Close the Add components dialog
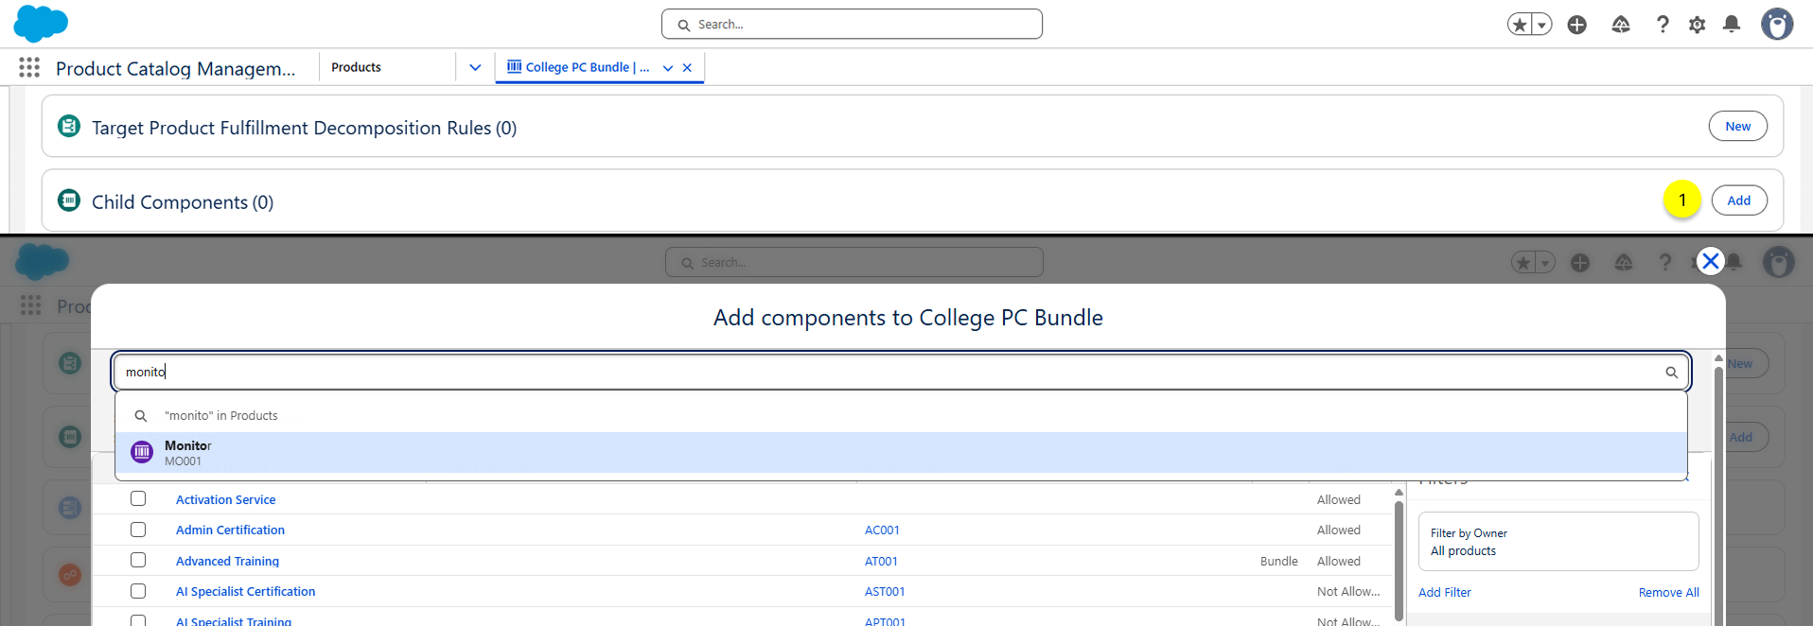 click(1710, 261)
